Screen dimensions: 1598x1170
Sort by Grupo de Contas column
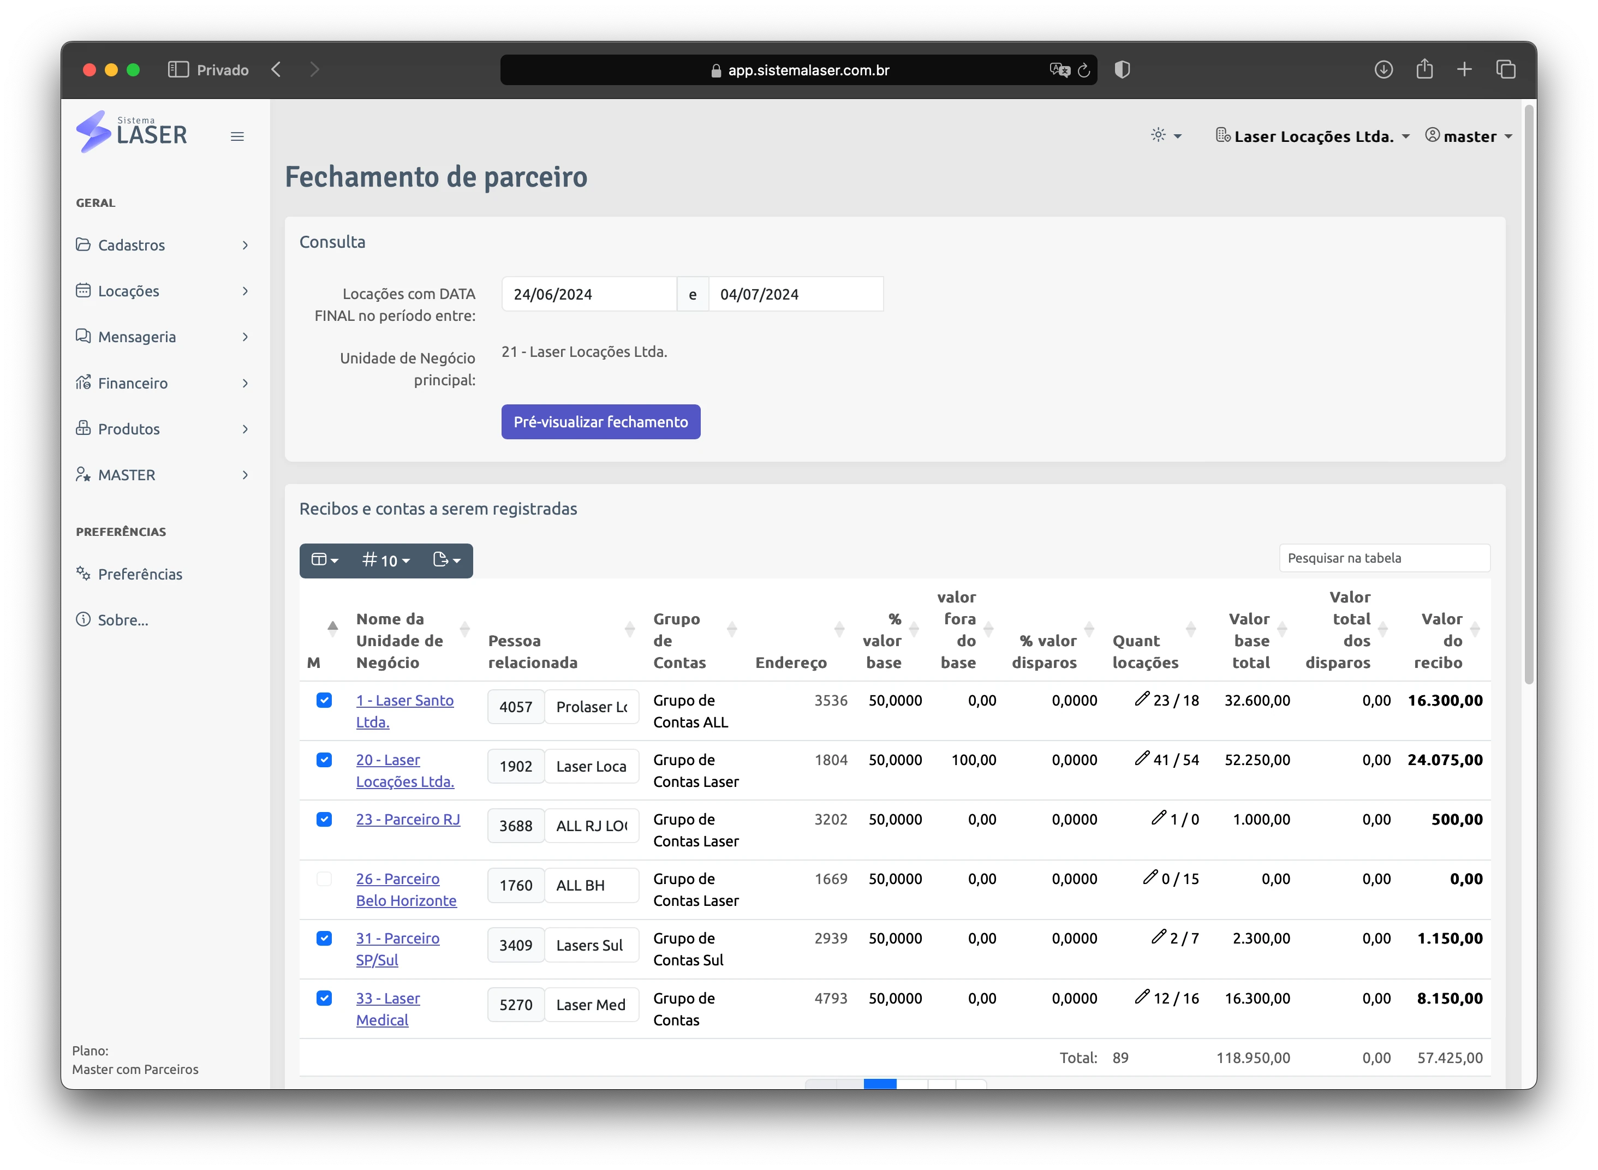(x=732, y=629)
